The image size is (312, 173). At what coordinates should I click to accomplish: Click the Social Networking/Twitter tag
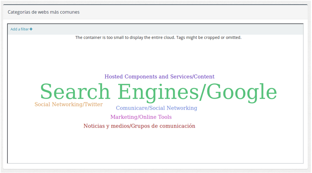69,105
